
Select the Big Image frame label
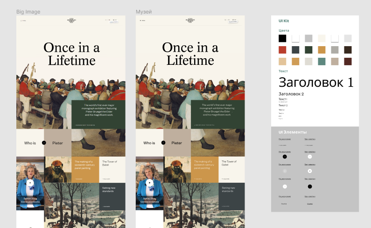pos(28,12)
